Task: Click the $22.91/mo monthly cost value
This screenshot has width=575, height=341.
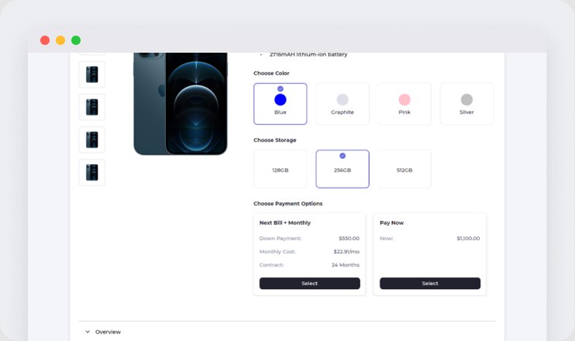Action: (346, 252)
